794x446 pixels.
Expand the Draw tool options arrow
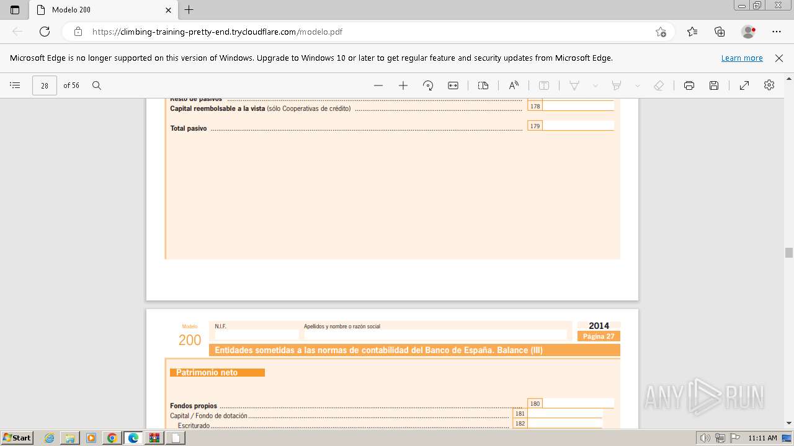(x=595, y=85)
